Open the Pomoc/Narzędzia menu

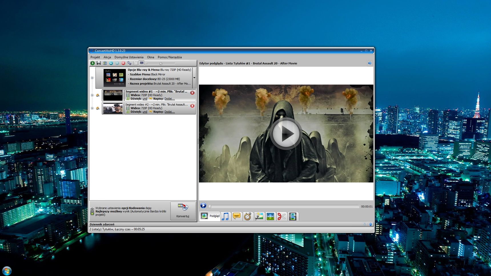tap(170, 57)
